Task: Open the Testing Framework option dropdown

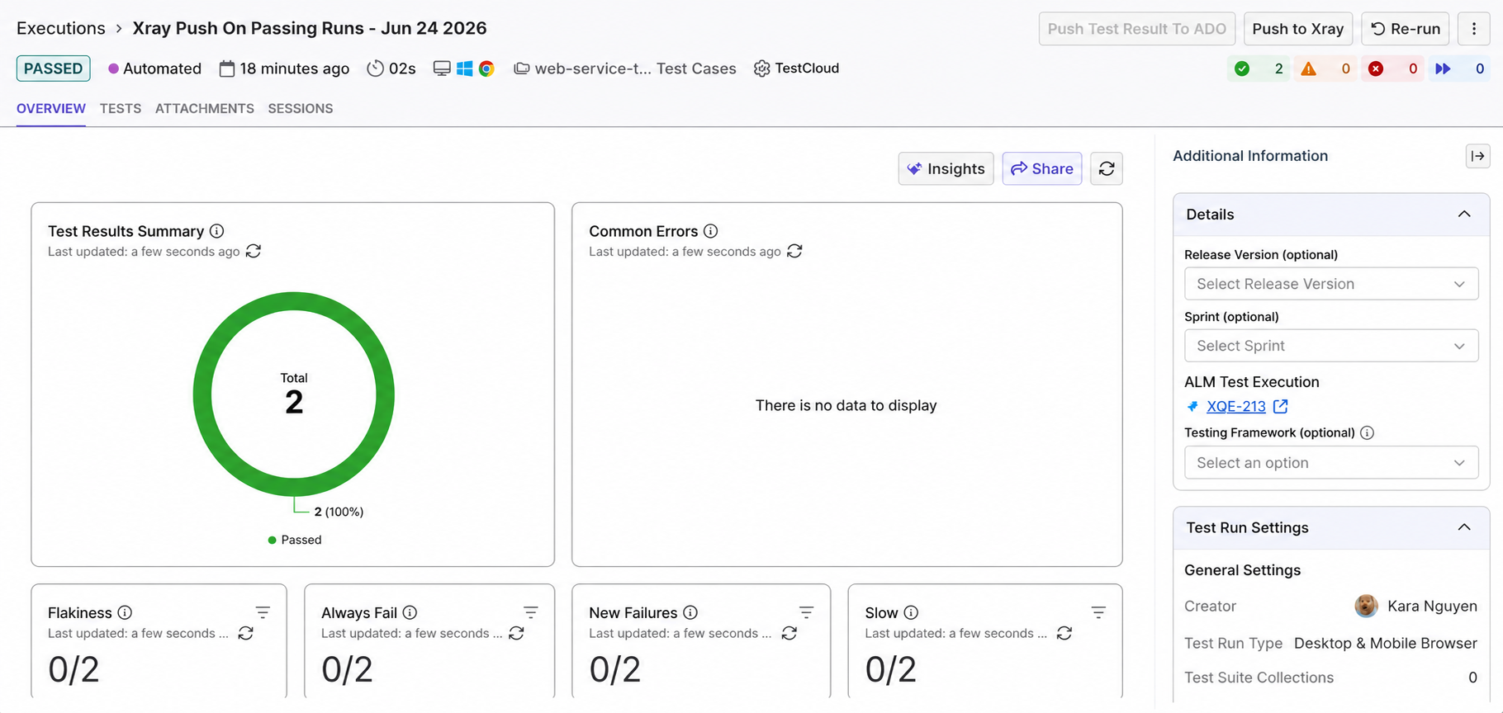Action: (1331, 463)
